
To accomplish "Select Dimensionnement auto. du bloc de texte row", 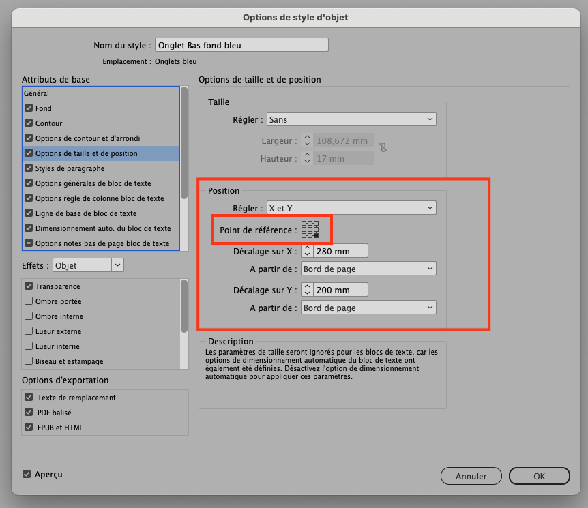I will [100, 228].
